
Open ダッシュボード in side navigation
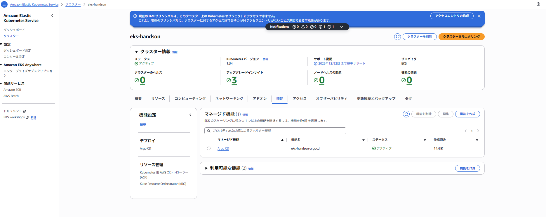point(14,30)
